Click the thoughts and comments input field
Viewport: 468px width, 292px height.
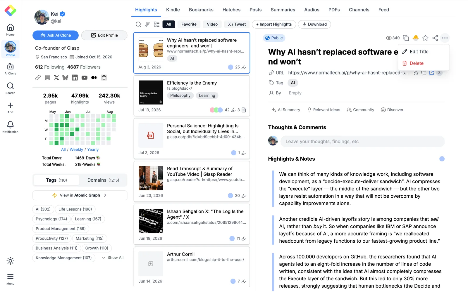pyautogui.click(x=362, y=142)
